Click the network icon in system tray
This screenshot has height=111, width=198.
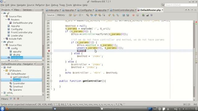click(180, 109)
